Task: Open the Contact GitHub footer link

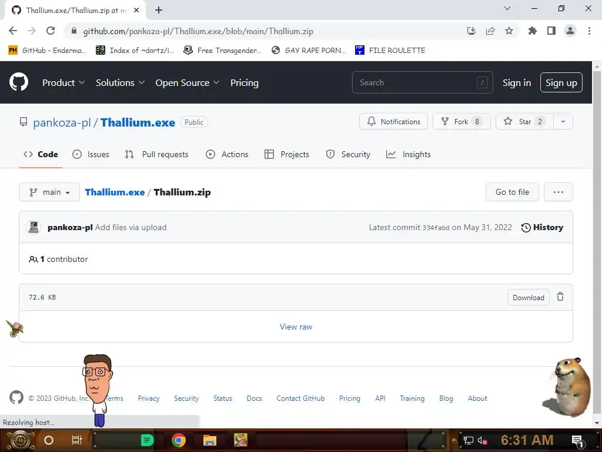Action: 300,398
